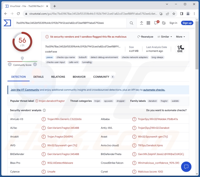
Task: Click the Security vendors' analysis info icon
Action: 44,110
